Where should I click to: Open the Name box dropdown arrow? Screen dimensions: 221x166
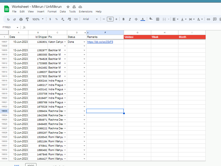click(x=17, y=27)
